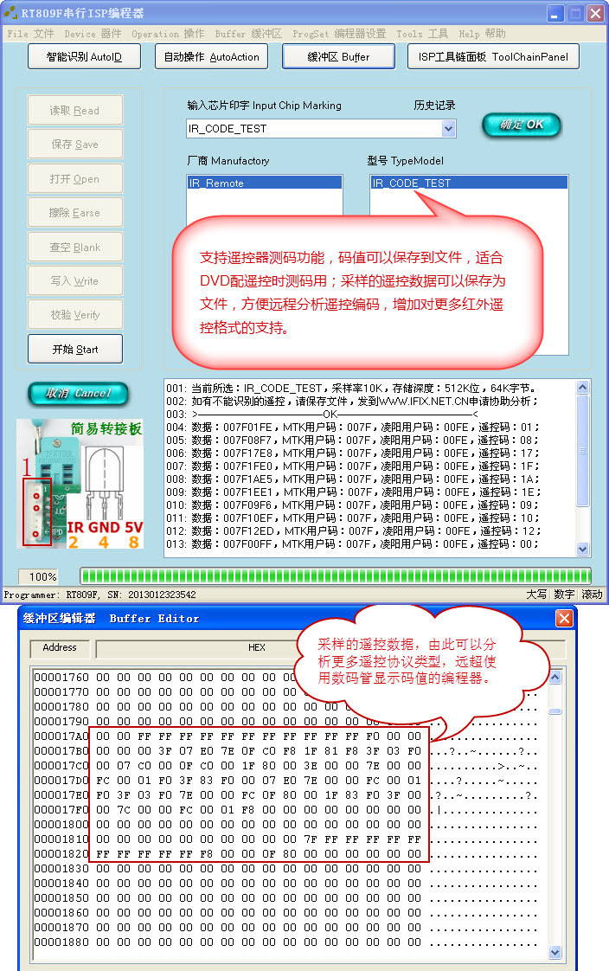Click the 数字 num status indicator
This screenshot has width=609, height=971.
564,595
